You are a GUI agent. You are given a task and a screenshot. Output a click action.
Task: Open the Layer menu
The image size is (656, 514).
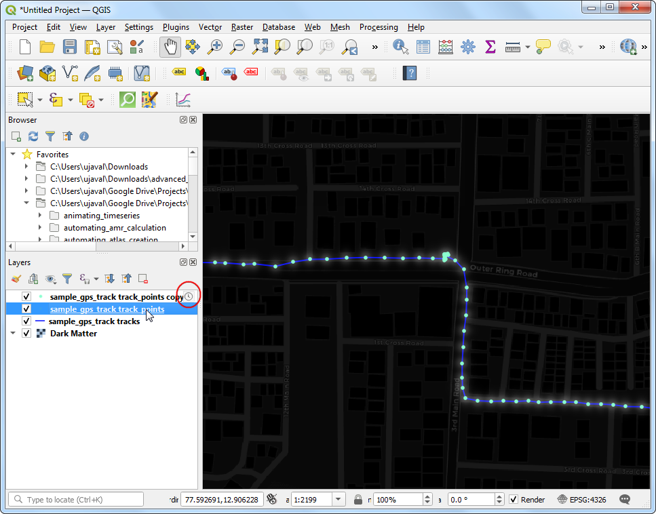(105, 27)
